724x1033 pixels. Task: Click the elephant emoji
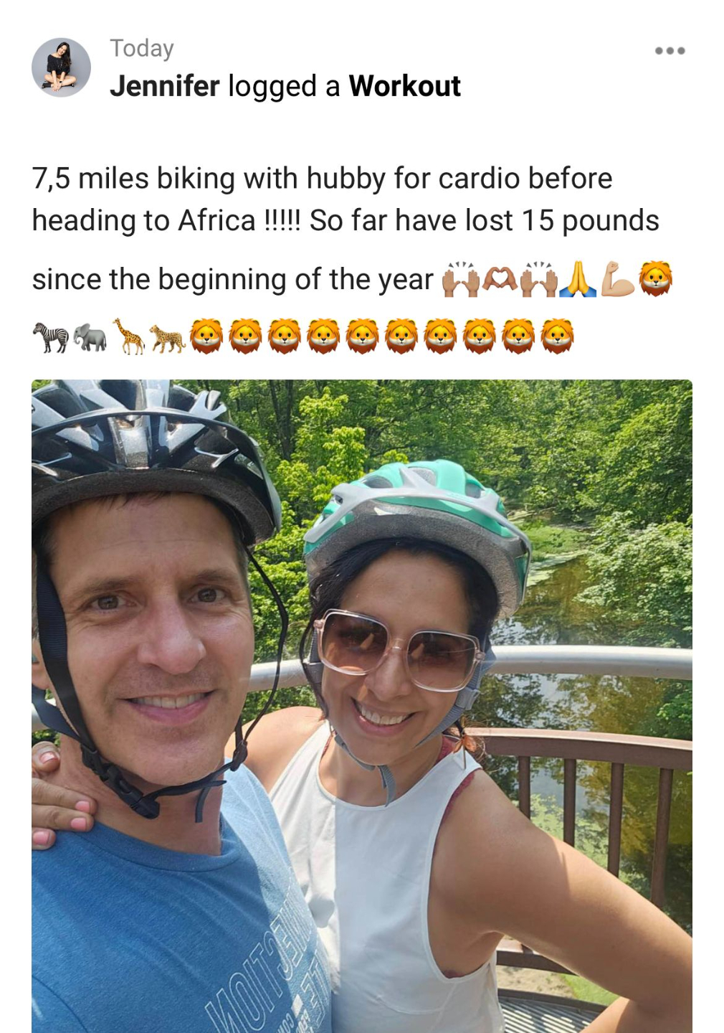point(90,336)
